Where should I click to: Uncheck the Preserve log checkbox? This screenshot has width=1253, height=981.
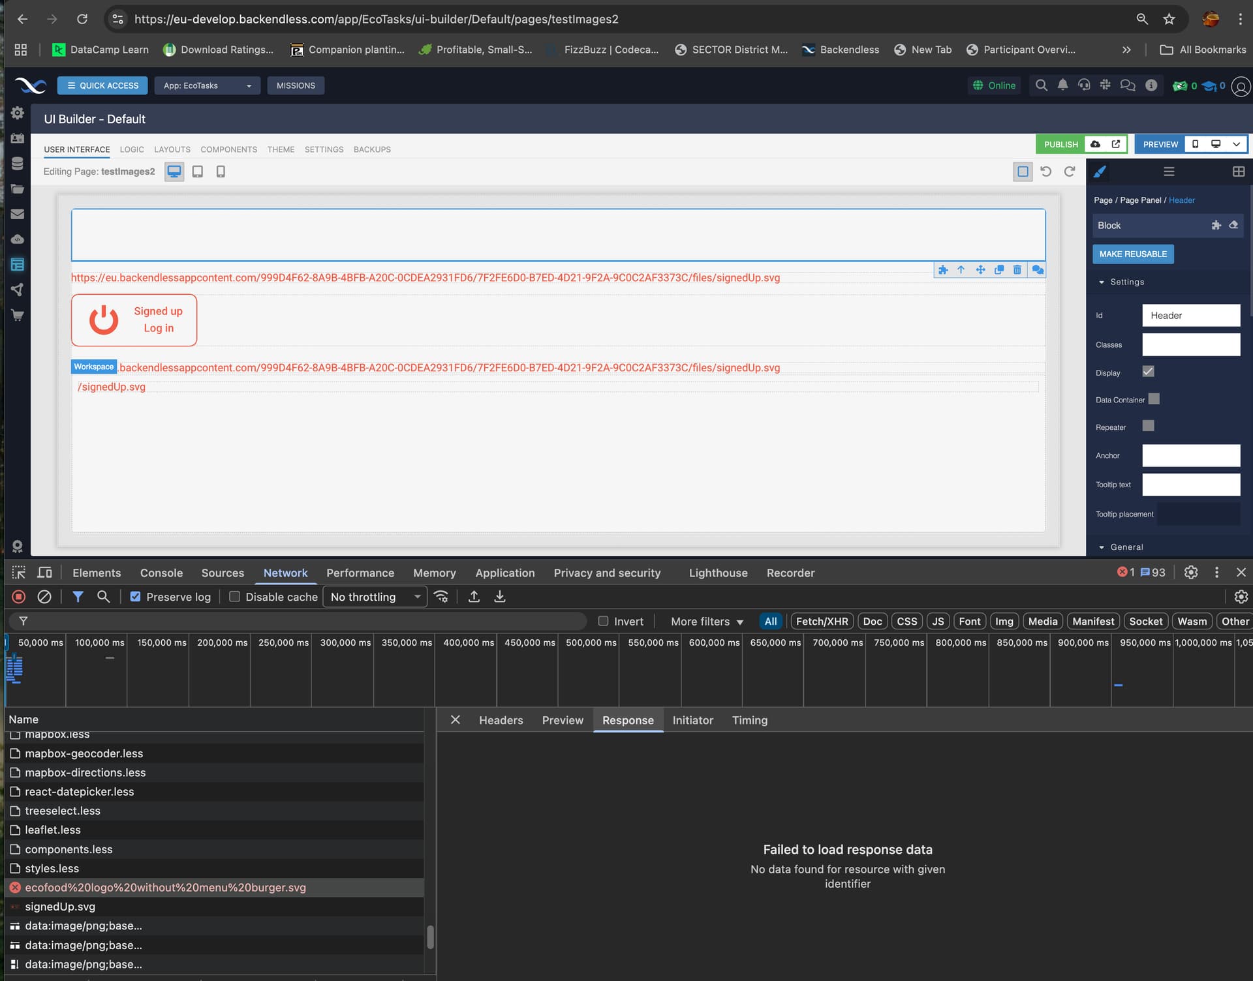136,597
